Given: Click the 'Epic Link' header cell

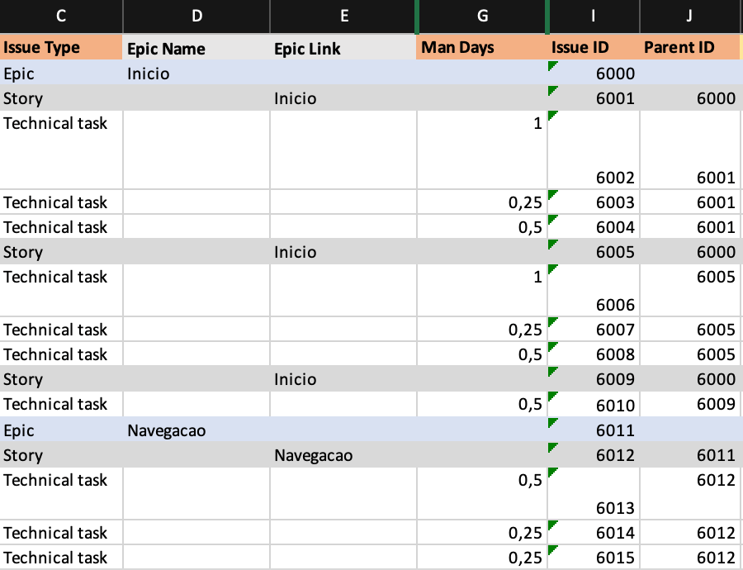Looking at the screenshot, I should pyautogui.click(x=343, y=47).
